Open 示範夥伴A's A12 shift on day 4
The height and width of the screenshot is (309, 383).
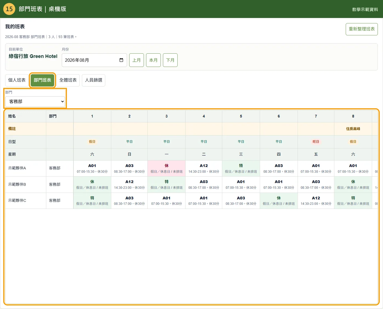204,168
